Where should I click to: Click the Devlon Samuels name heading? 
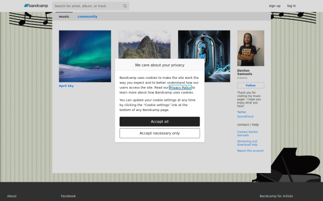[x=244, y=72]
